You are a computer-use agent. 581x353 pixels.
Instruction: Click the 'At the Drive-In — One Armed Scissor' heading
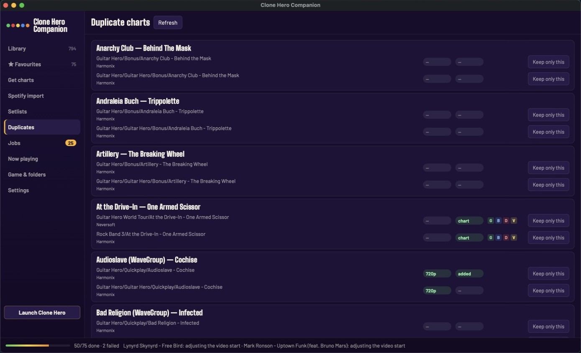pyautogui.click(x=148, y=207)
